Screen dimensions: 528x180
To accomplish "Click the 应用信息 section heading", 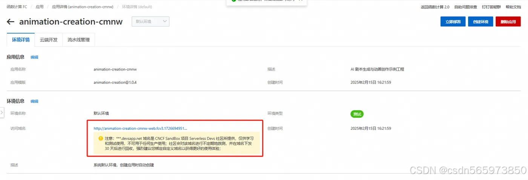I will pyautogui.click(x=15, y=57).
